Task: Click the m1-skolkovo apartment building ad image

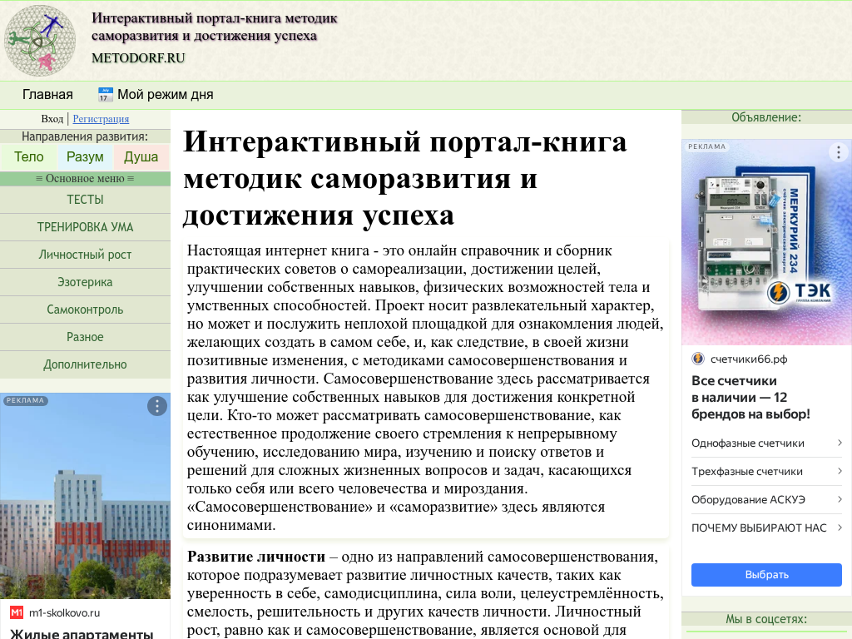Action: pos(86,496)
